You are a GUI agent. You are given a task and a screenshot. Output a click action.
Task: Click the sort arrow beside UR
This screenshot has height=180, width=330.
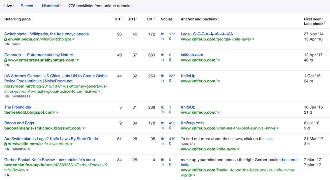(135, 19)
